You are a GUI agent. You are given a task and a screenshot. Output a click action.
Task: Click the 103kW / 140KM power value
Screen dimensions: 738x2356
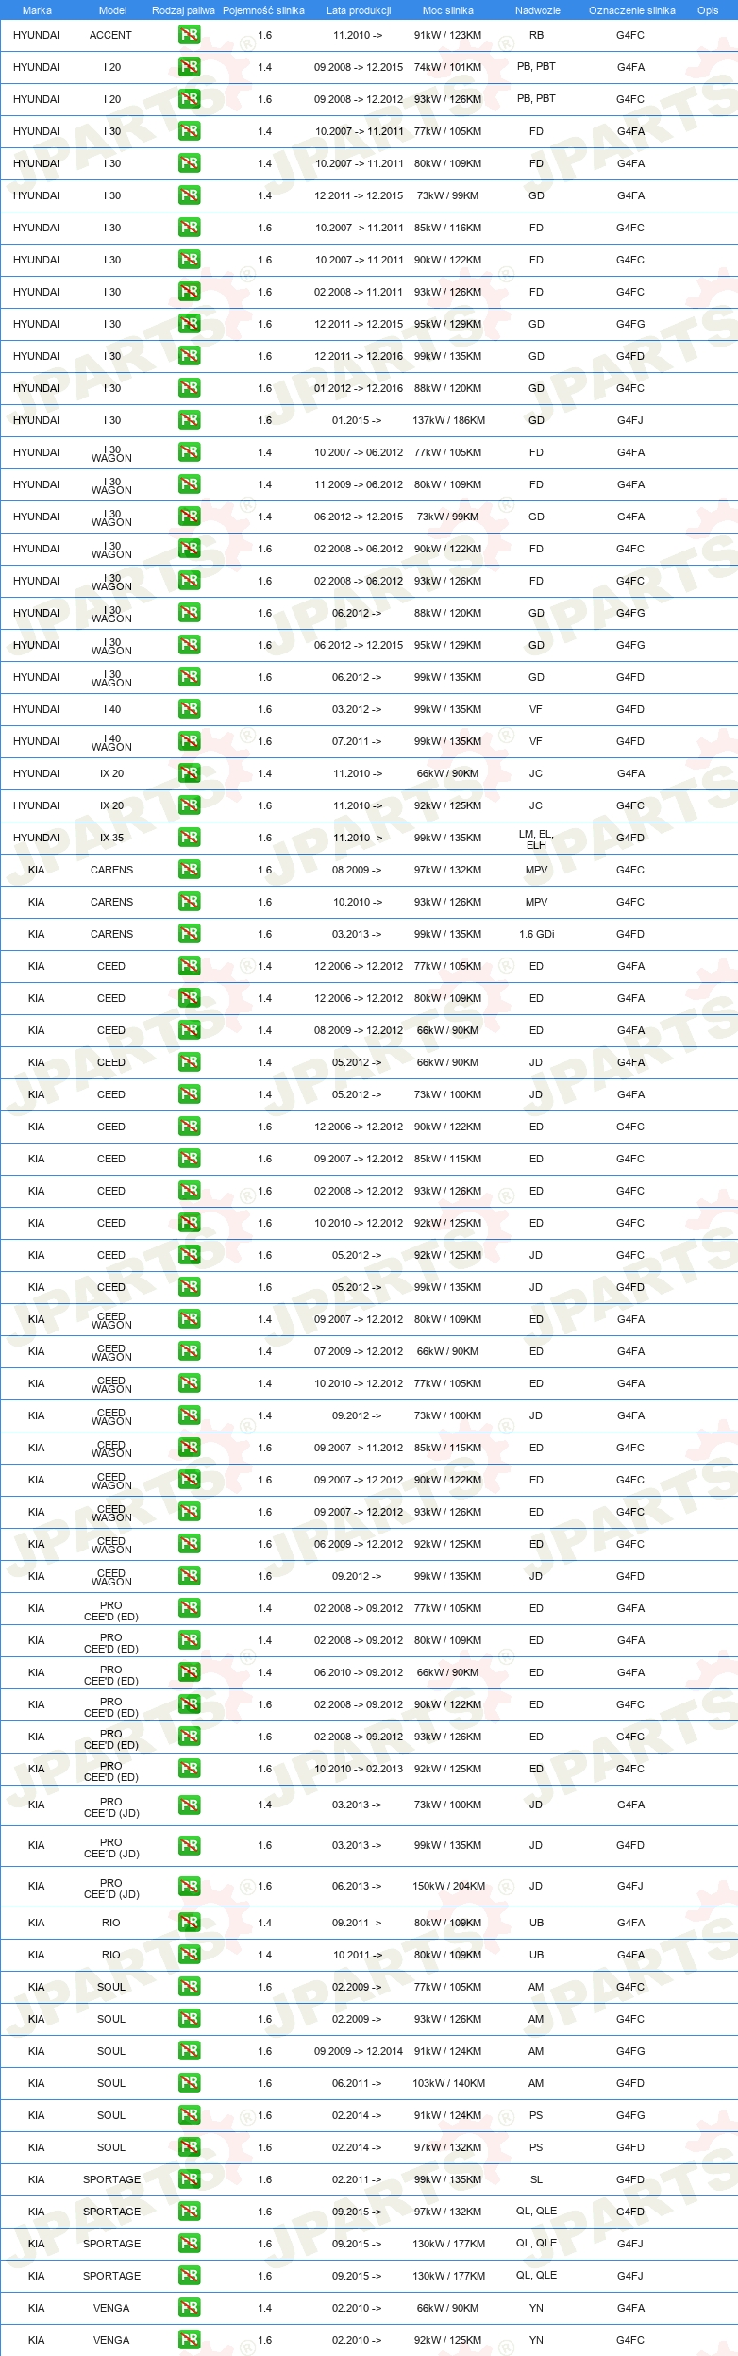pyautogui.click(x=448, y=2083)
